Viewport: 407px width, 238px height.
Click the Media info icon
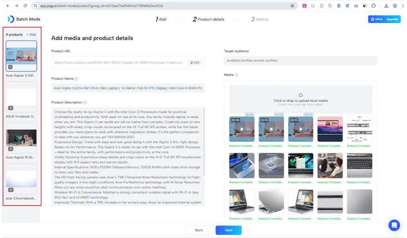point(236,75)
